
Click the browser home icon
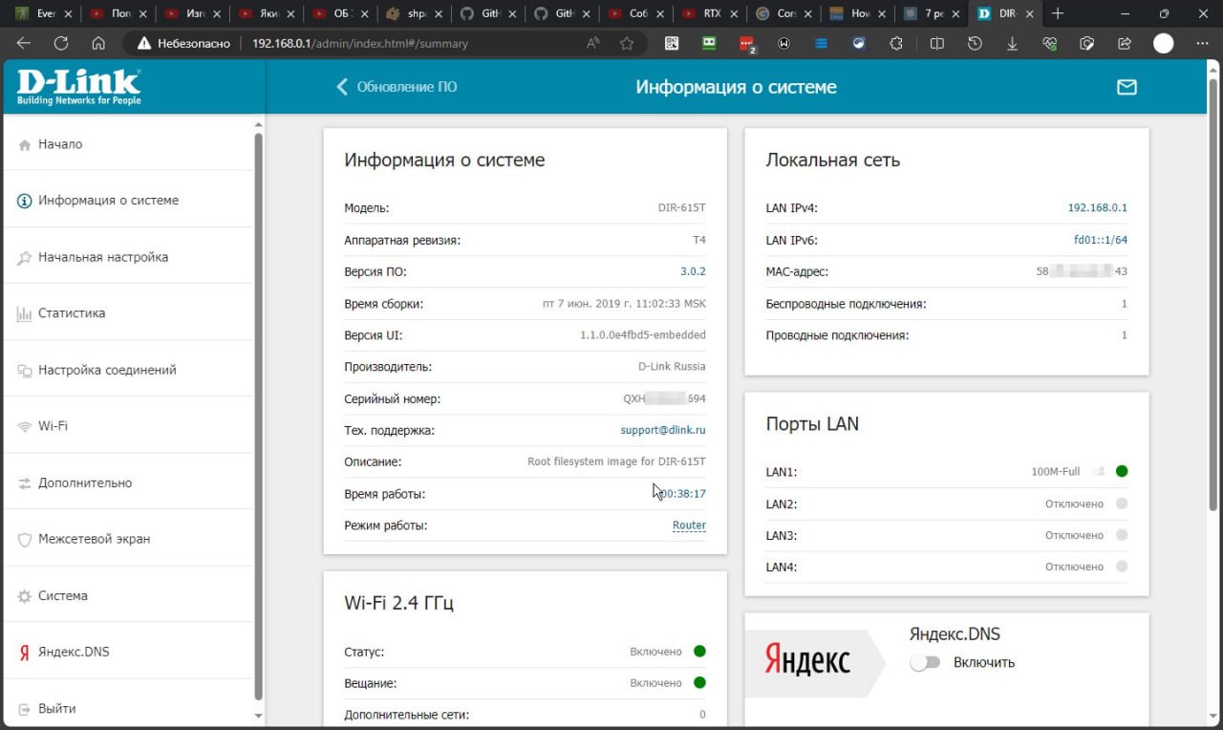(98, 43)
